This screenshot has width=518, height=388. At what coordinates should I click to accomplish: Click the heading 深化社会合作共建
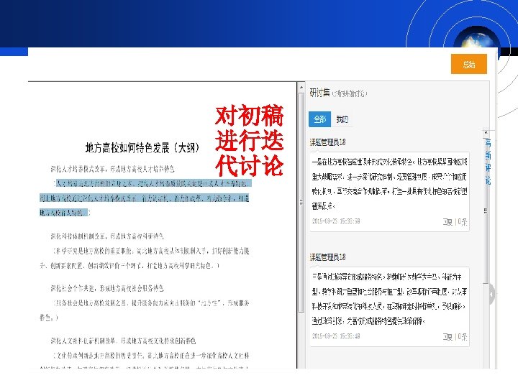tap(107, 288)
